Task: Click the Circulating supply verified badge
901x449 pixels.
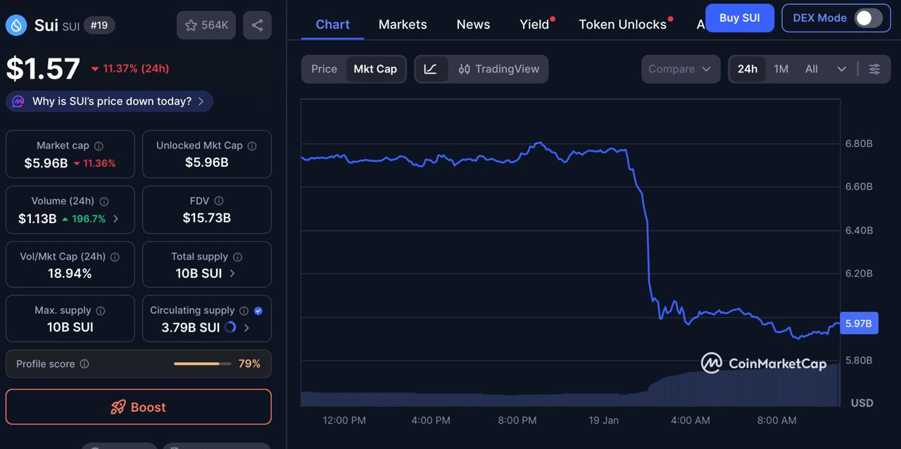Action: (x=258, y=310)
